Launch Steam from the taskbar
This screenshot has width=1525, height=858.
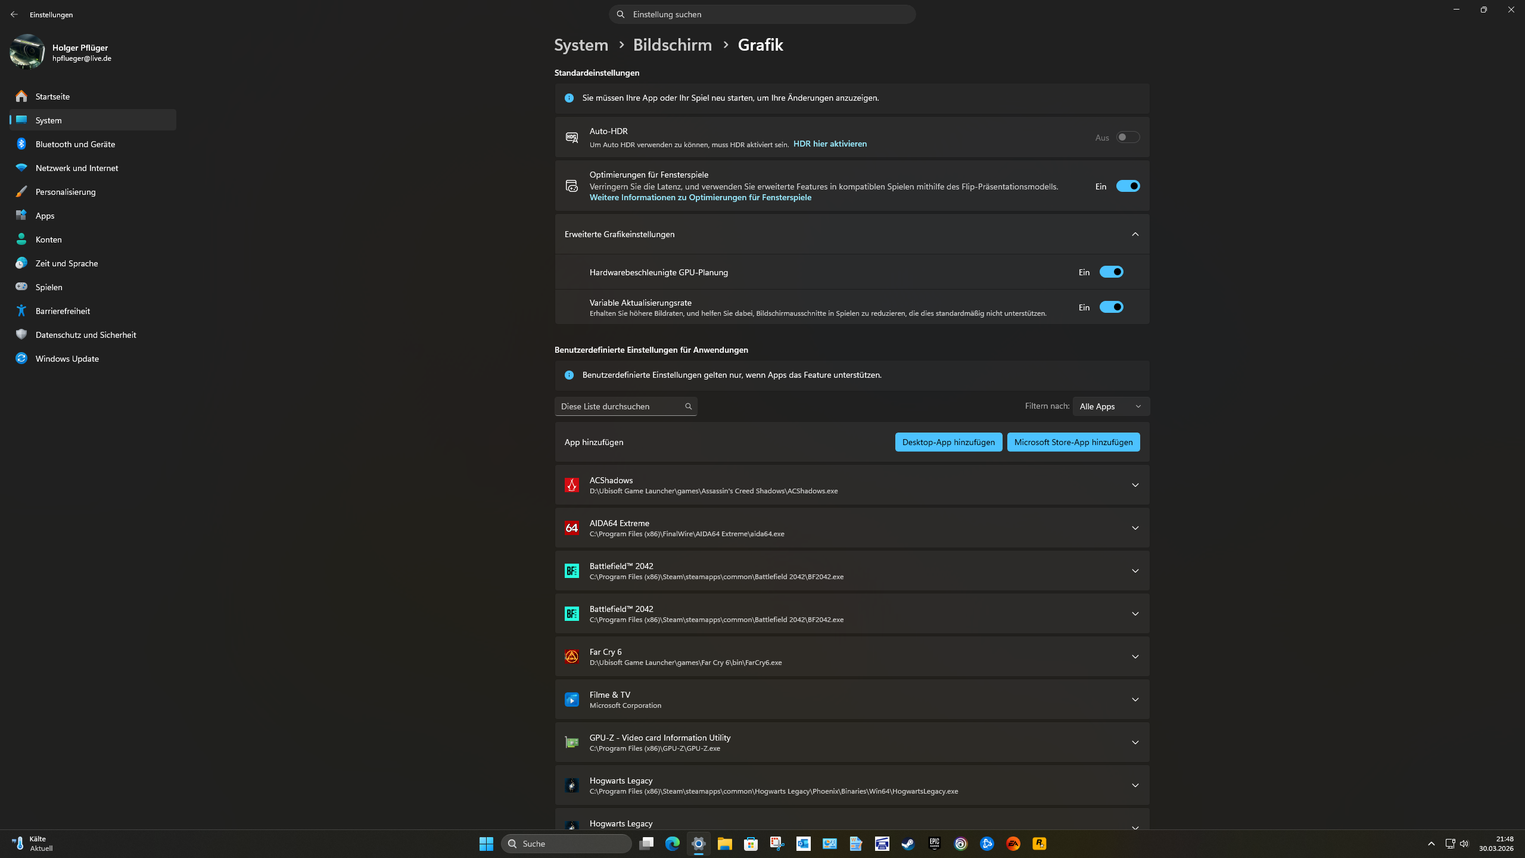[908, 843]
